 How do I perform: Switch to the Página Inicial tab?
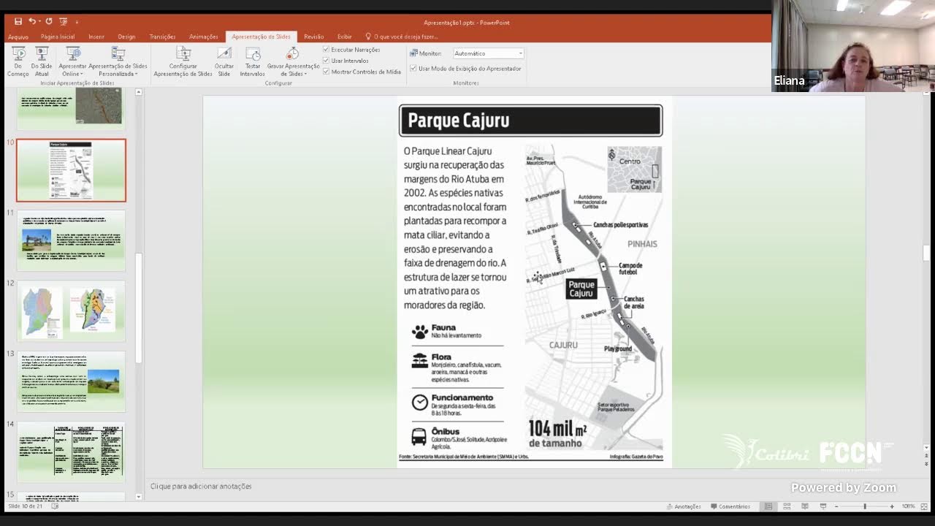click(58, 37)
